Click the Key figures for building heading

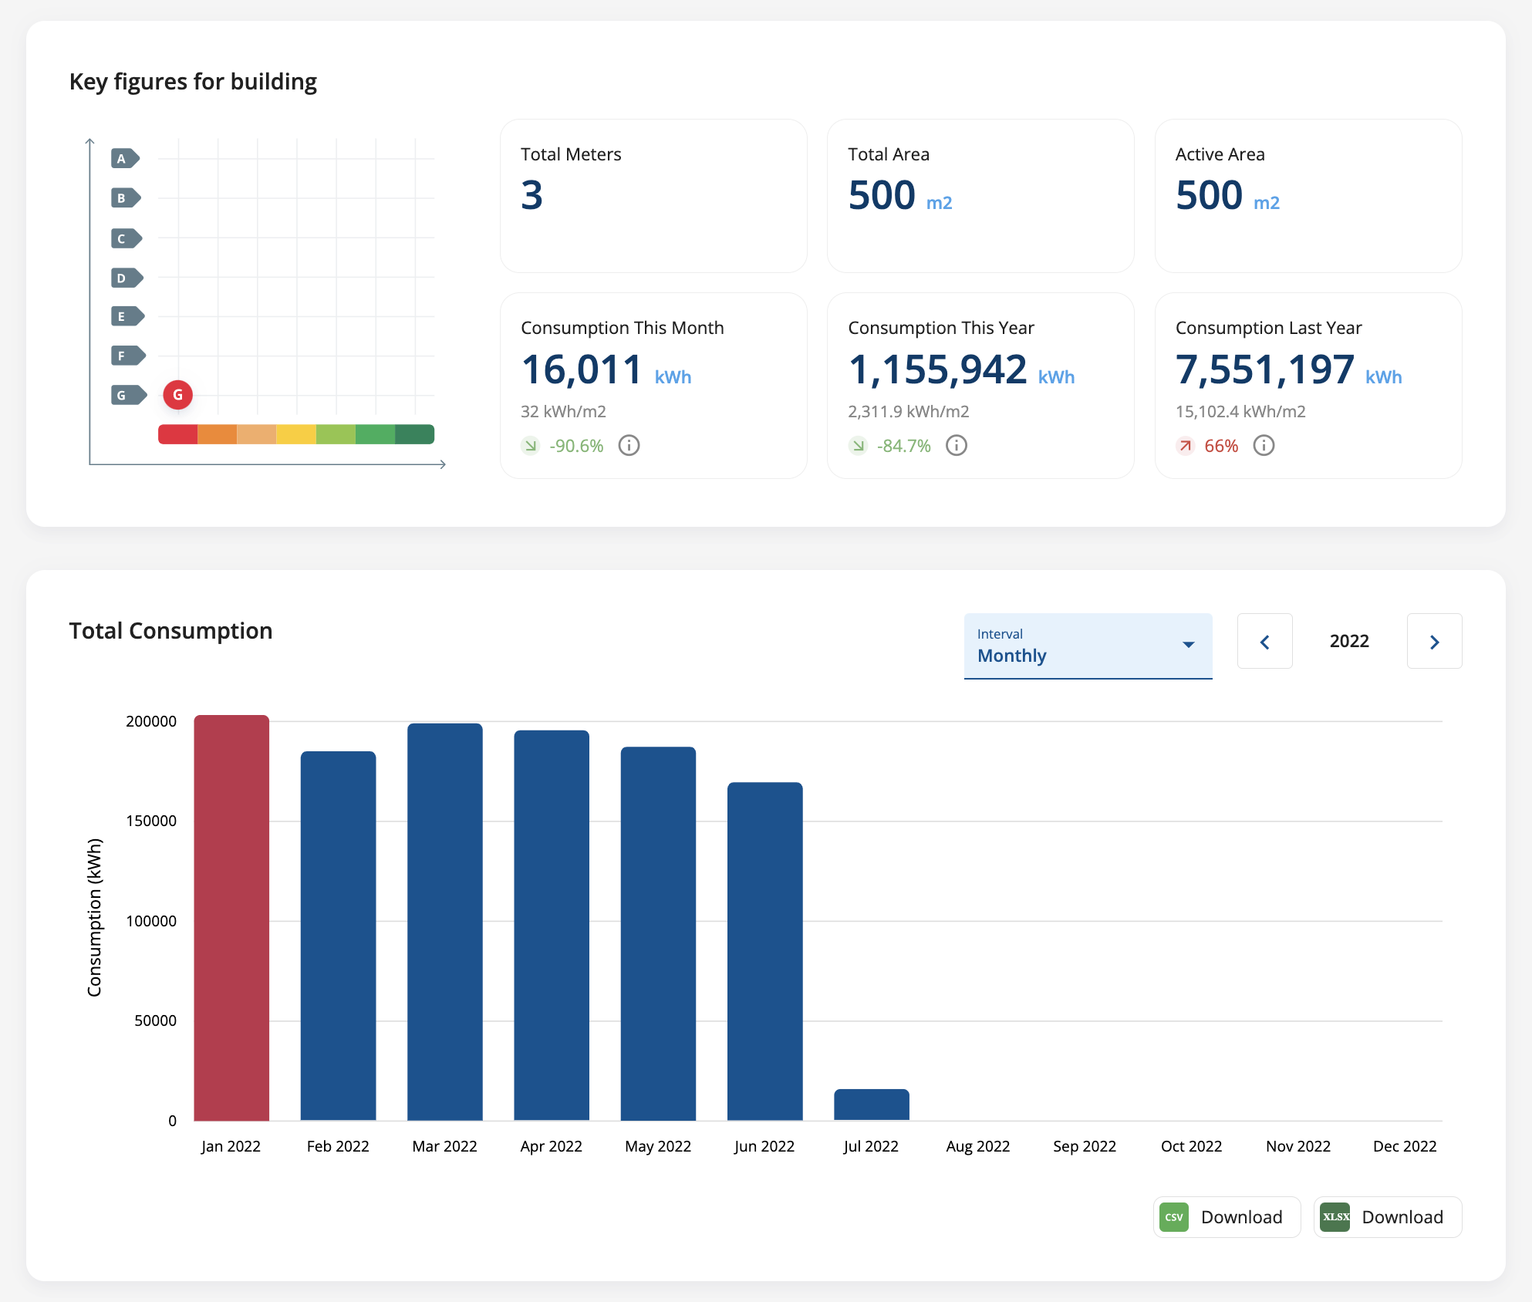tap(193, 82)
